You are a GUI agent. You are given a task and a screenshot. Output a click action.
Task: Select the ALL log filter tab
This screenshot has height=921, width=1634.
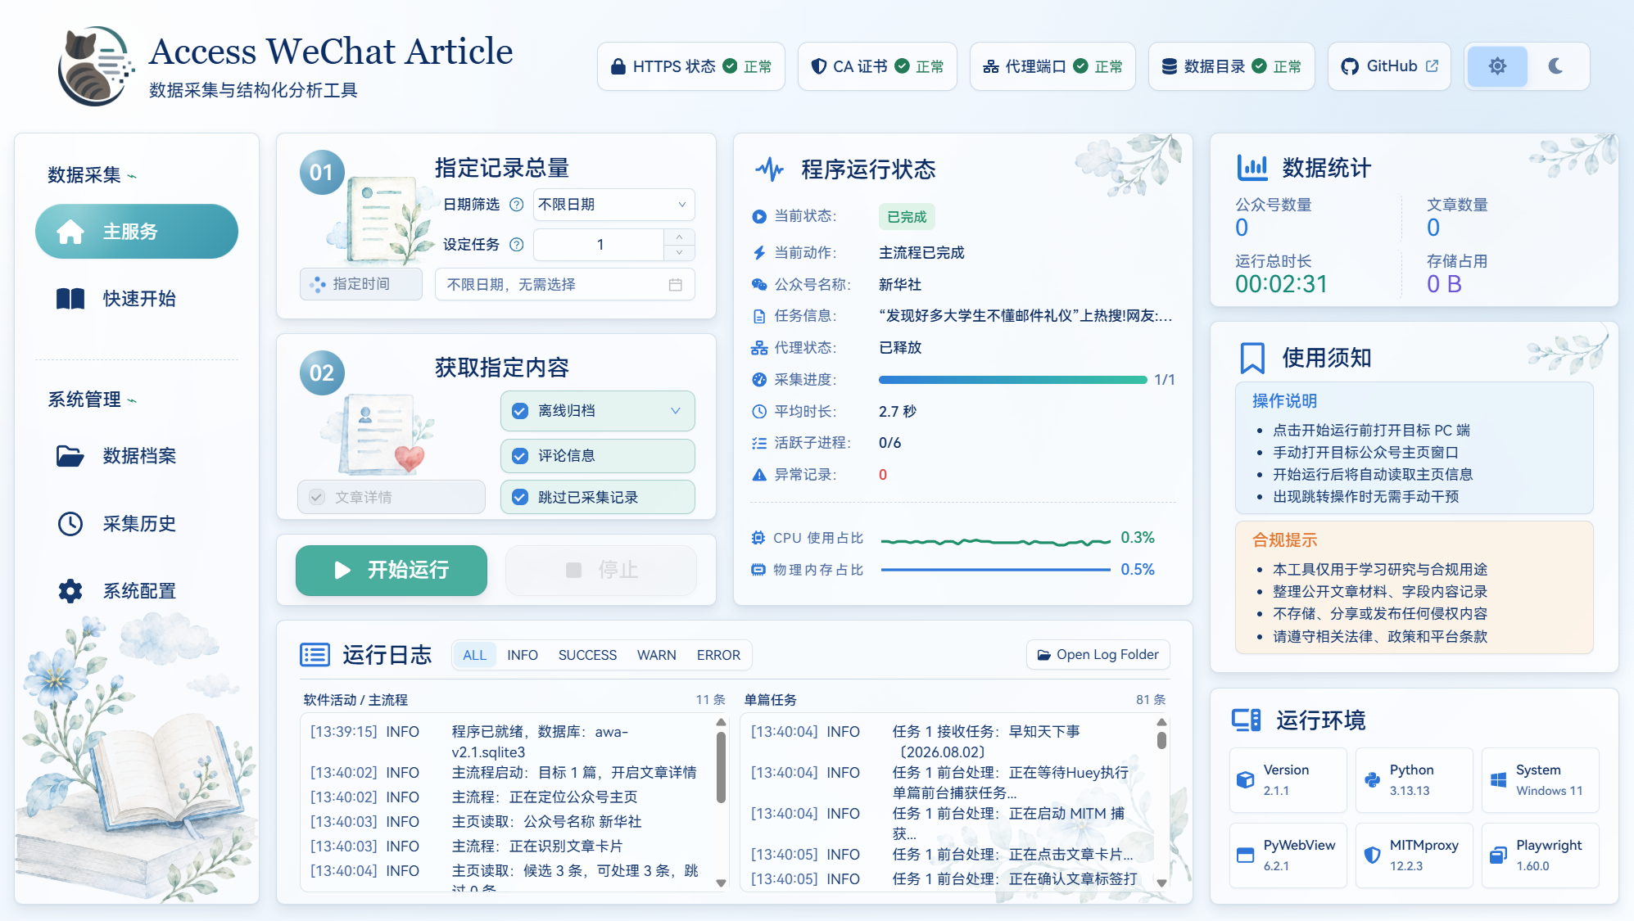(x=474, y=655)
